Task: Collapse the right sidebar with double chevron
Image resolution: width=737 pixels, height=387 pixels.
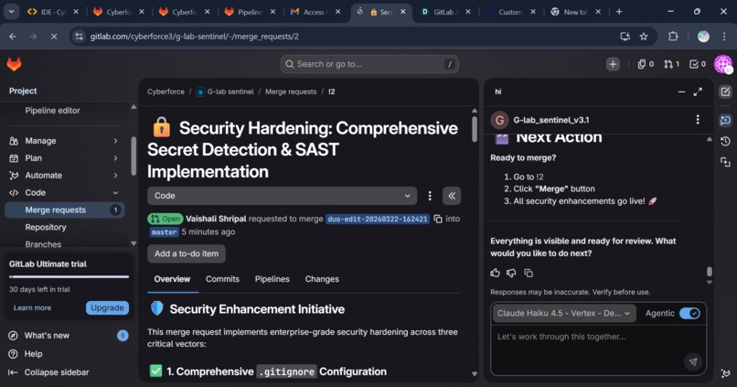Action: coord(452,196)
